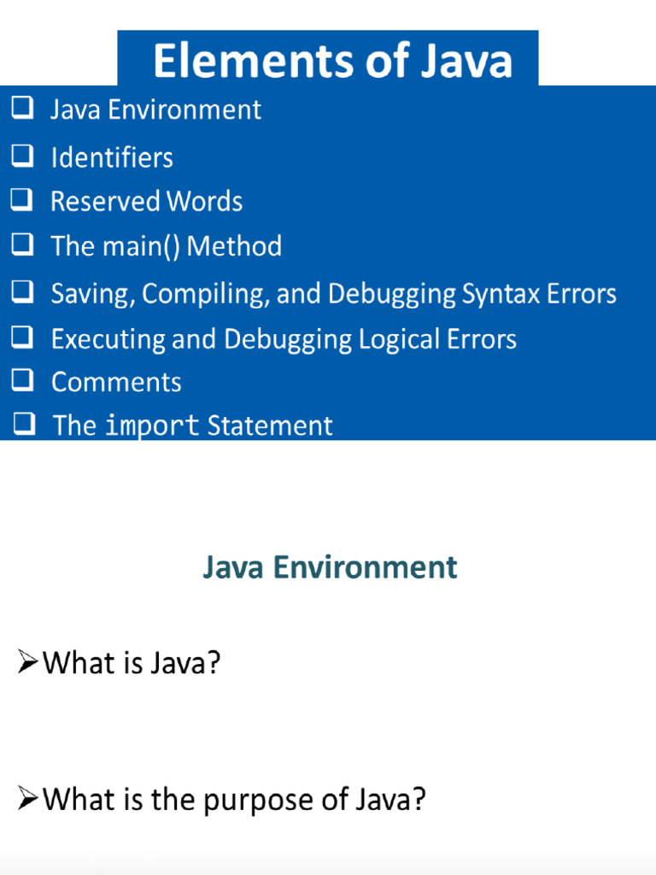The width and height of the screenshot is (656, 875).
Task: Click the Comments topic text
Action: point(116,382)
